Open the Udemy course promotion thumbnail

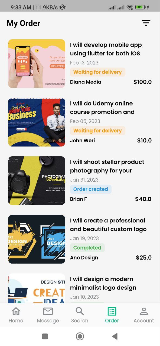click(x=37, y=122)
